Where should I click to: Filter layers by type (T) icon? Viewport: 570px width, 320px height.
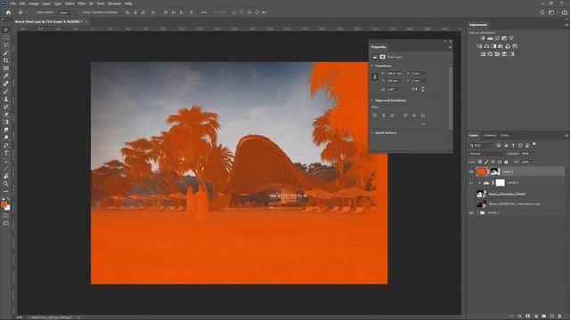click(x=513, y=146)
